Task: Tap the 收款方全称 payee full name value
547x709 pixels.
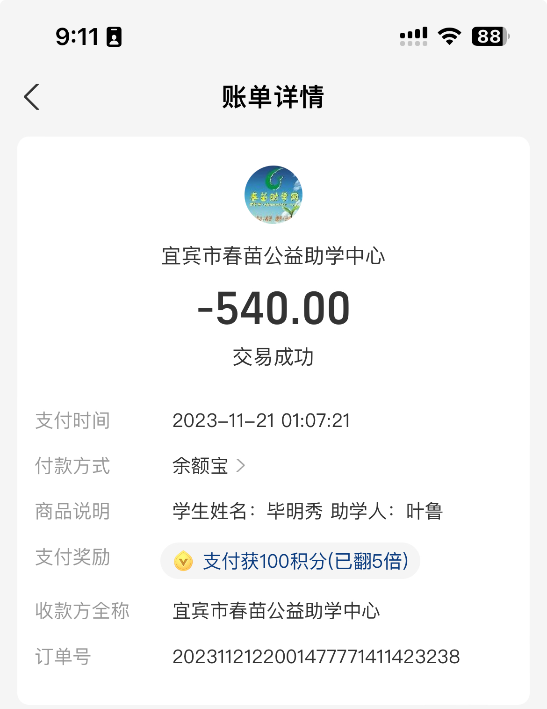Action: point(276,611)
